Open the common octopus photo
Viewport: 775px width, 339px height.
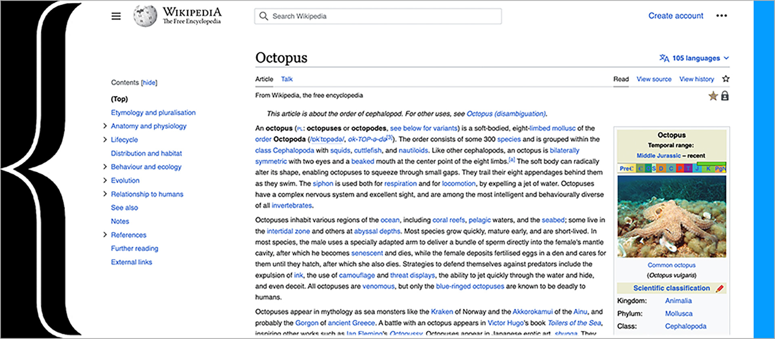click(x=671, y=217)
